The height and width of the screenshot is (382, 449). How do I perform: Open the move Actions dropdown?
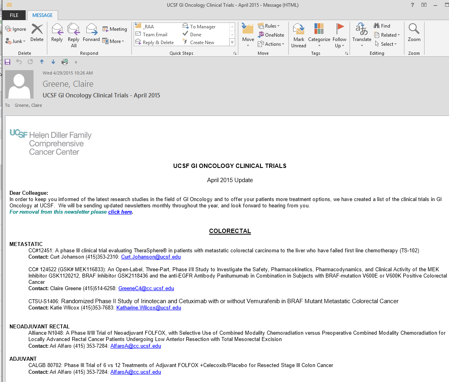(271, 44)
